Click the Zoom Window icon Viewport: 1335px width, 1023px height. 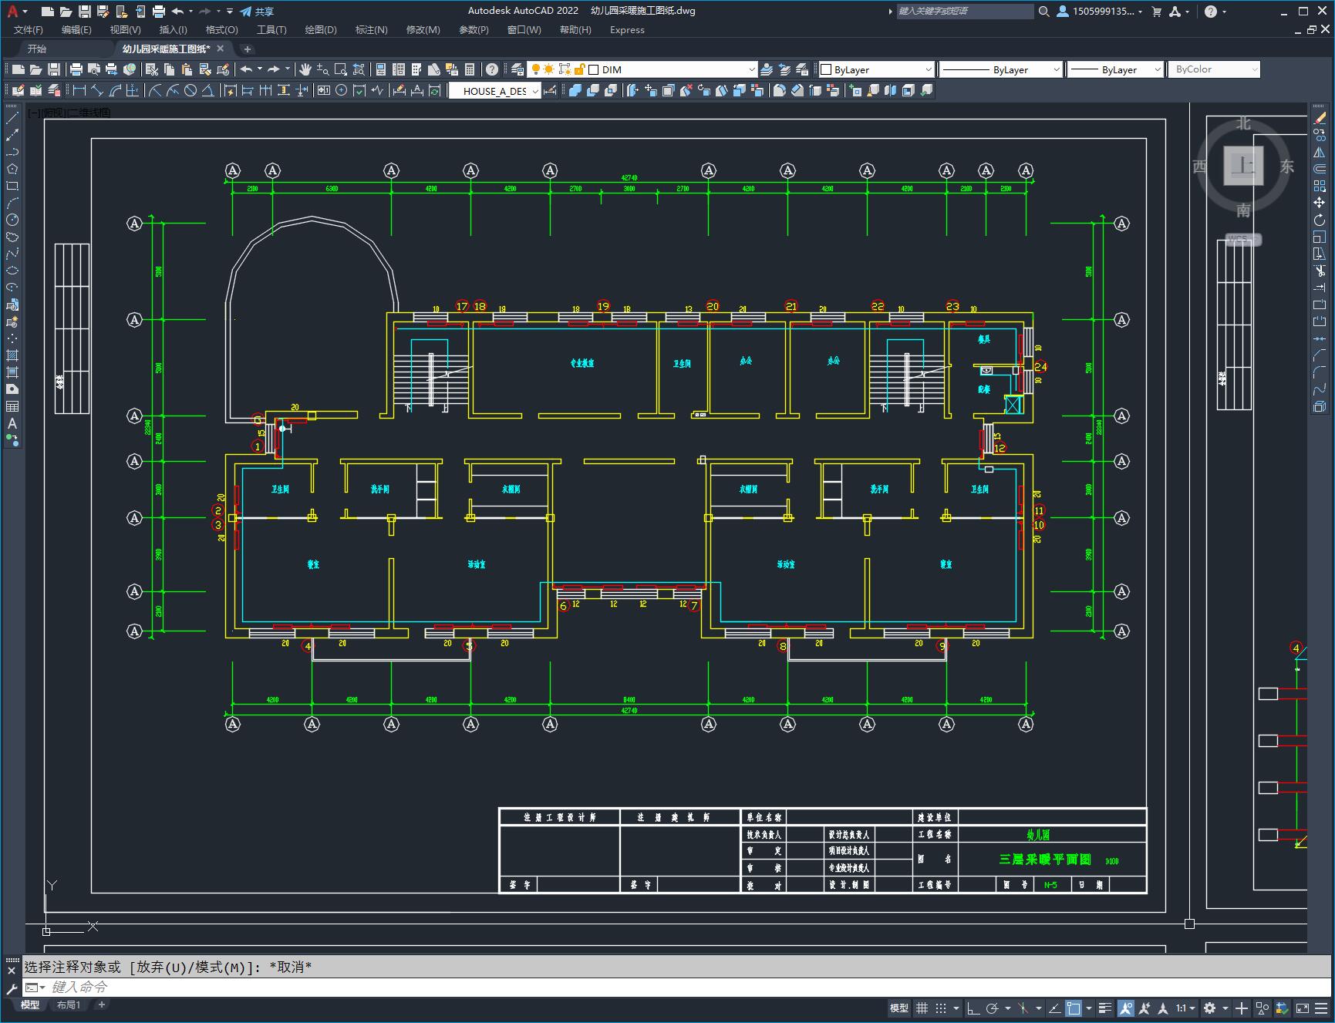tap(340, 69)
